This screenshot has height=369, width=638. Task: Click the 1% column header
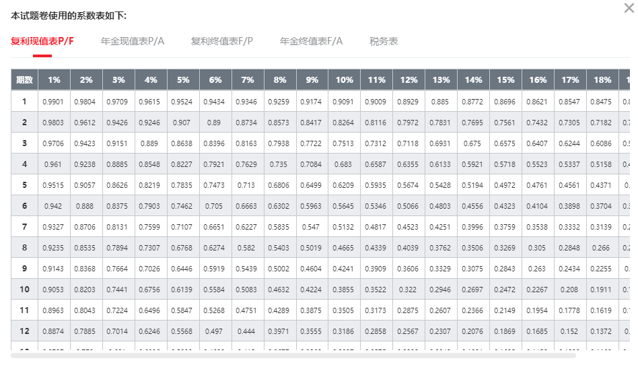[55, 79]
